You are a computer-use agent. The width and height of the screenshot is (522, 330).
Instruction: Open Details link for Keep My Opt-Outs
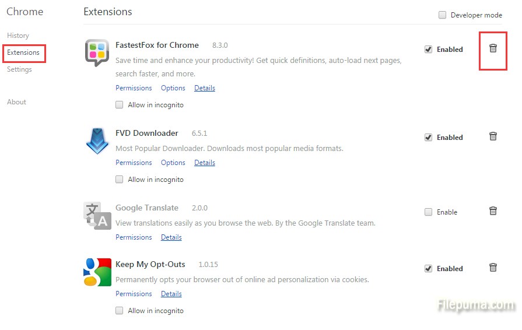171,294
